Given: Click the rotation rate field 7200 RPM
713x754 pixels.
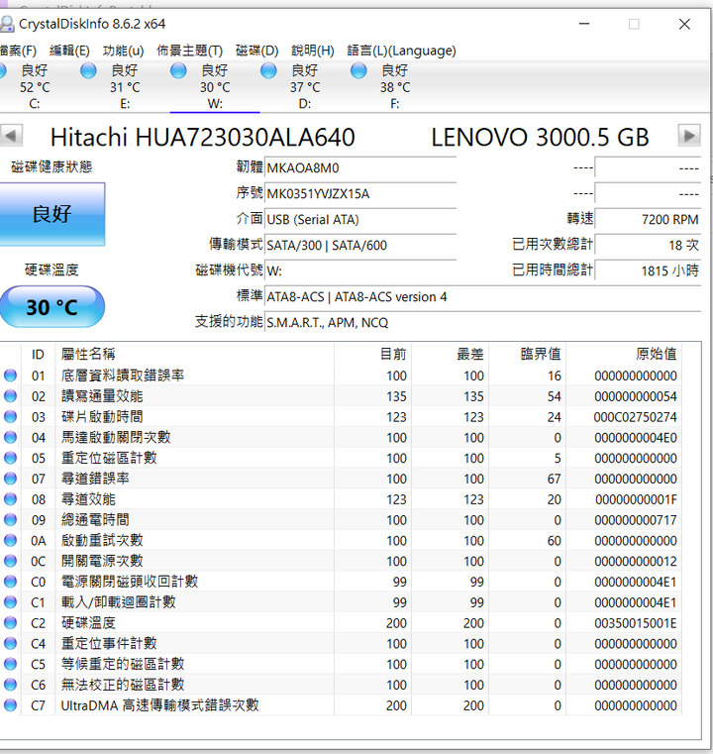Looking at the screenshot, I should coord(648,220).
